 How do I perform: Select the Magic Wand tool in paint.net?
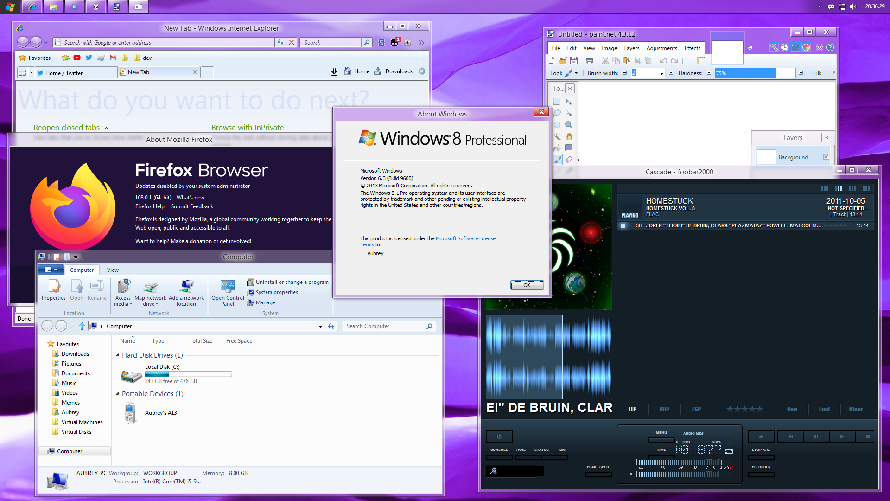coord(557,136)
